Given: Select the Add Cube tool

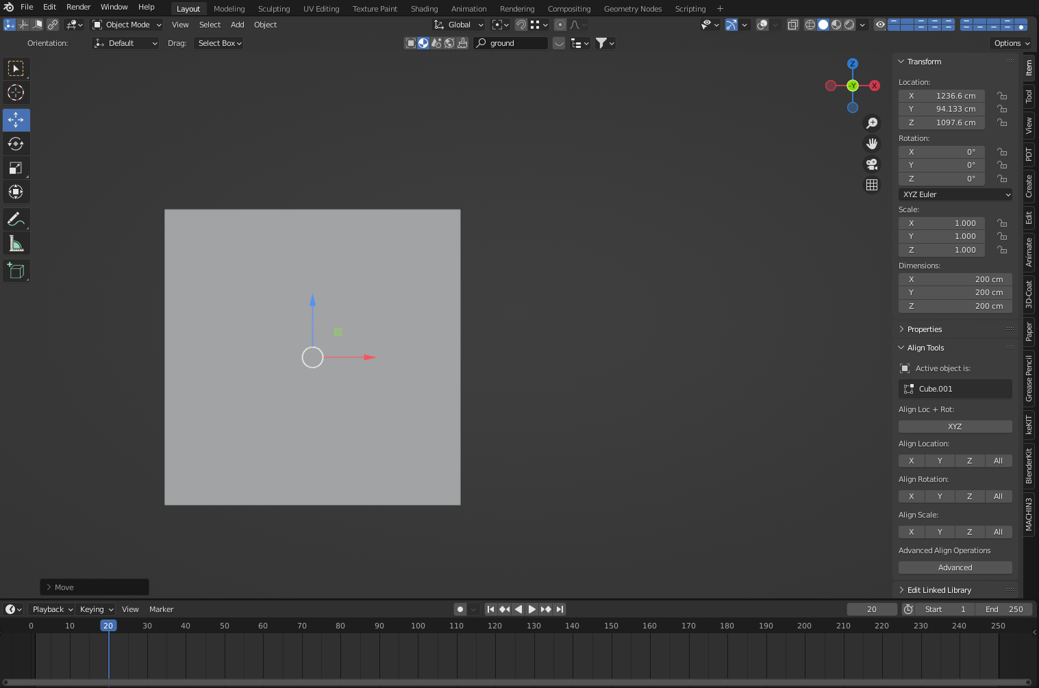Looking at the screenshot, I should [16, 271].
